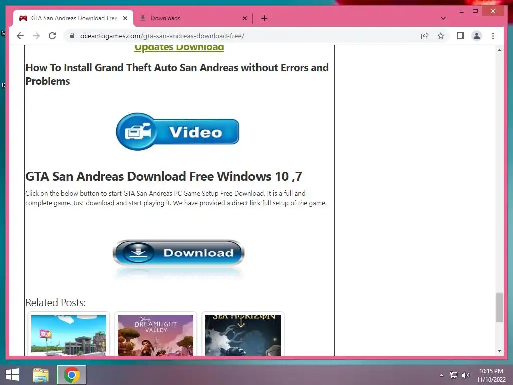Reload the current page

click(52, 36)
